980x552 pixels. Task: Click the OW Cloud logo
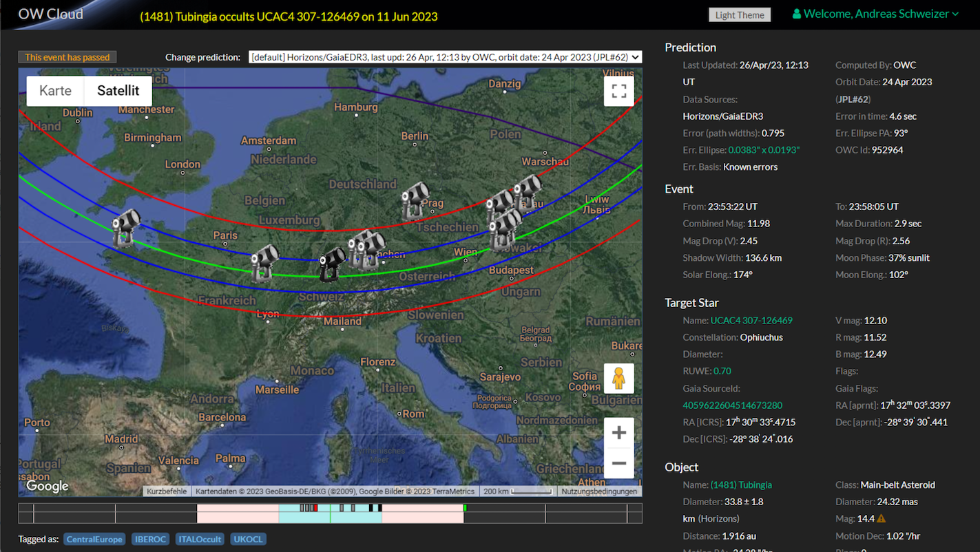coord(50,14)
